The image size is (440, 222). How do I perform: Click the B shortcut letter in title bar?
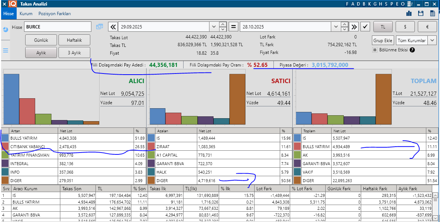pyautogui.click(x=364, y=4)
